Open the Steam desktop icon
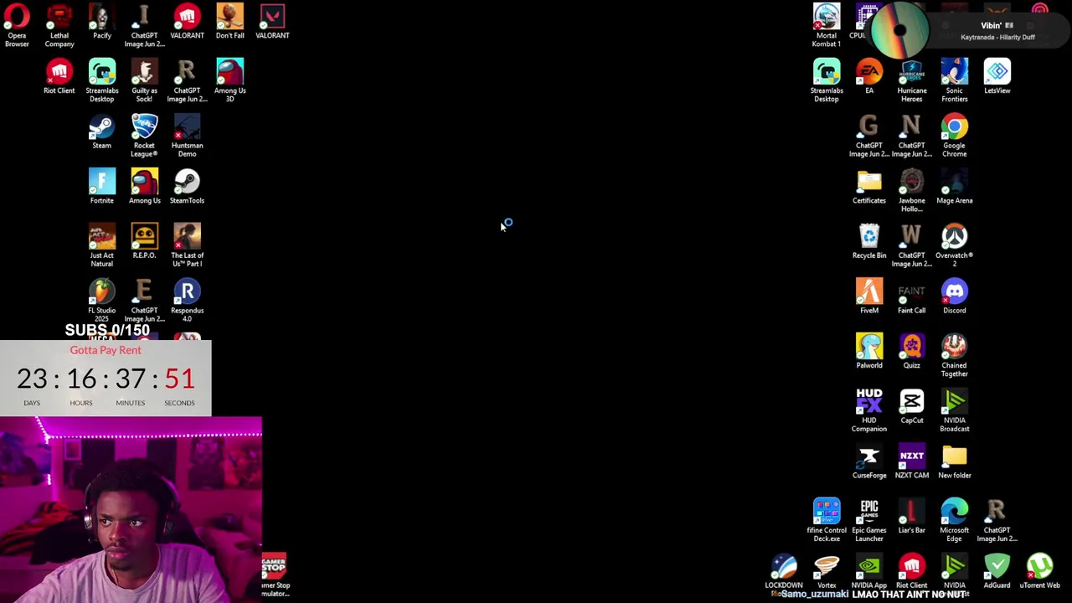Viewport: 1072px width, 603px height. [101, 132]
